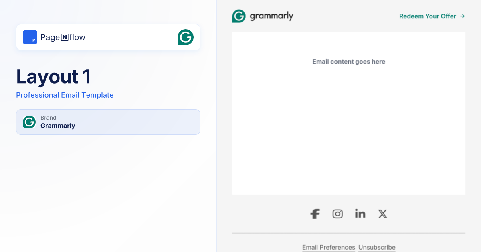
Task: Click the Professional Email Template subtitle
Action: [x=65, y=95]
